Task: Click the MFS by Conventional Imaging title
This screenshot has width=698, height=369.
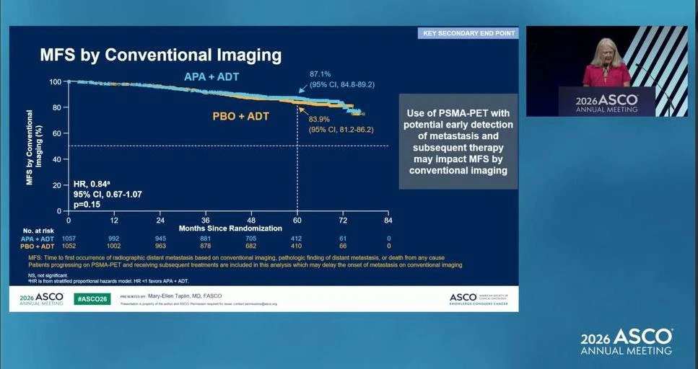Action: point(161,55)
